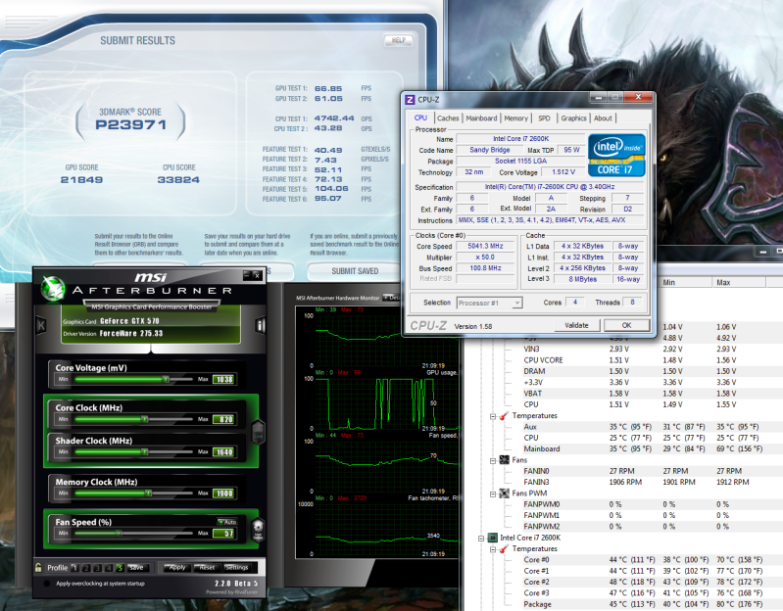Click the 3DMark score P23971
The height and width of the screenshot is (611, 783).
tap(131, 124)
